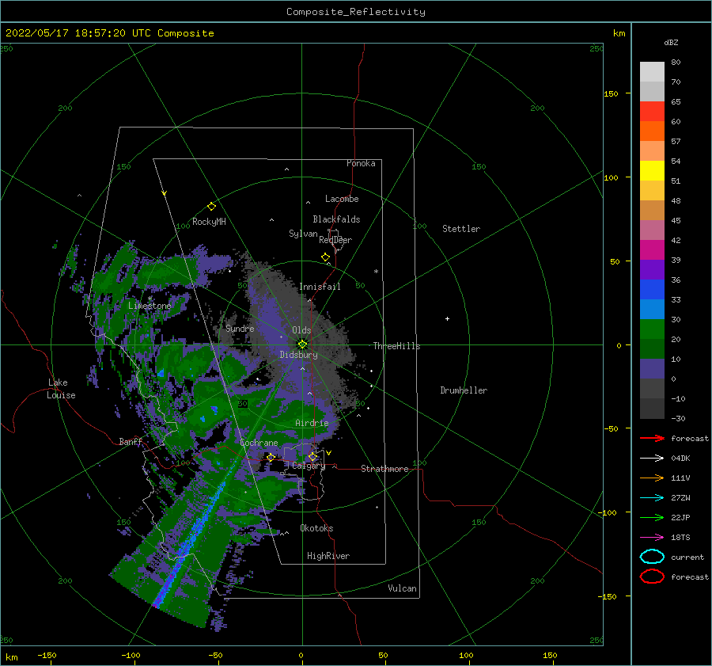
Task: Click the RedDeer city label
Action: pos(335,240)
